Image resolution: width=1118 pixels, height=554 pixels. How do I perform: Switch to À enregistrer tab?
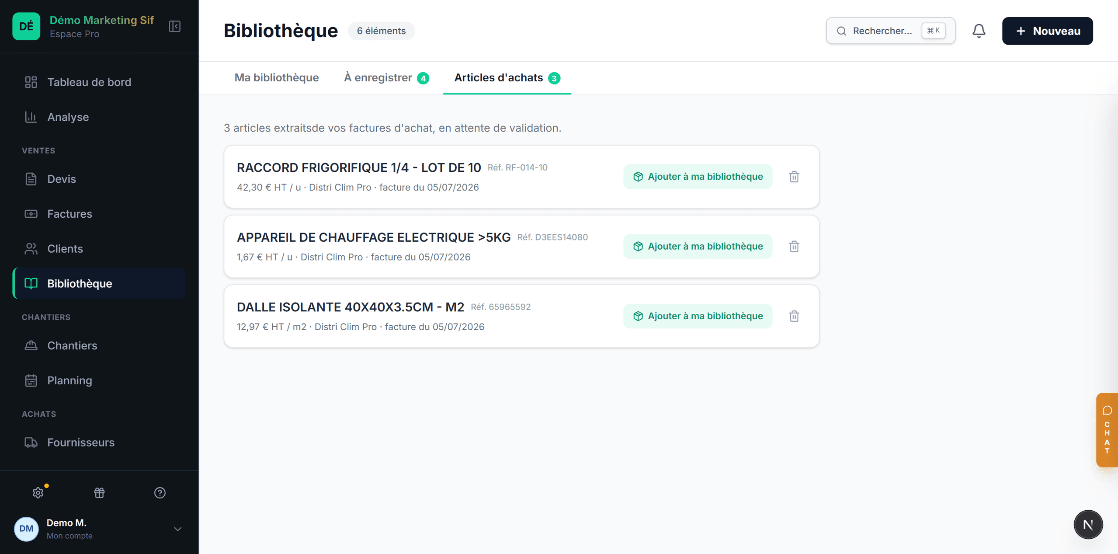click(x=386, y=78)
